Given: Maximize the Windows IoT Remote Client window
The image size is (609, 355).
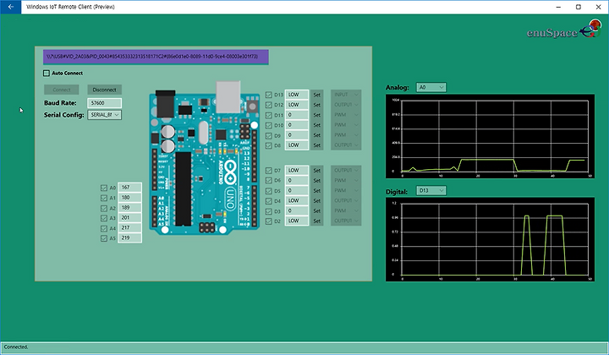Looking at the screenshot, I should 579,7.
